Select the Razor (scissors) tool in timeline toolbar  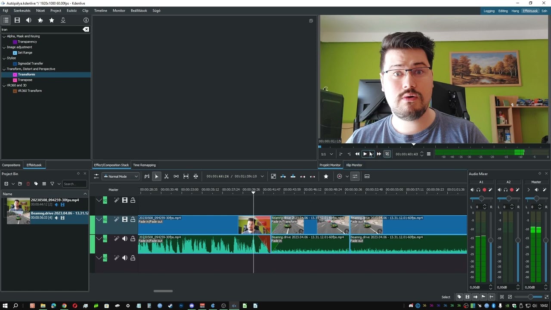tap(166, 176)
